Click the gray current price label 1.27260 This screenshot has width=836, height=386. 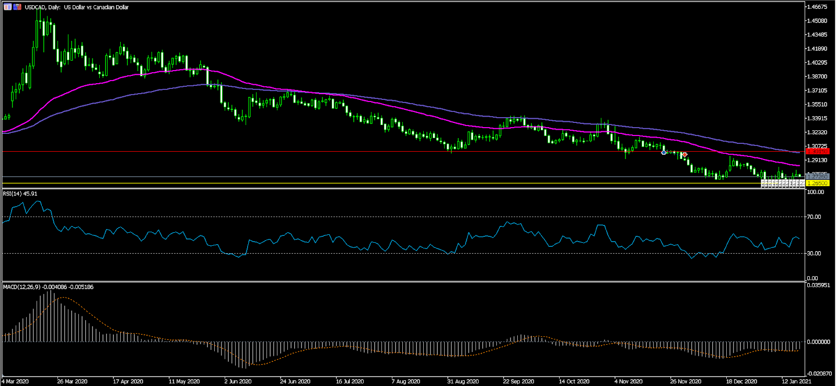point(818,176)
